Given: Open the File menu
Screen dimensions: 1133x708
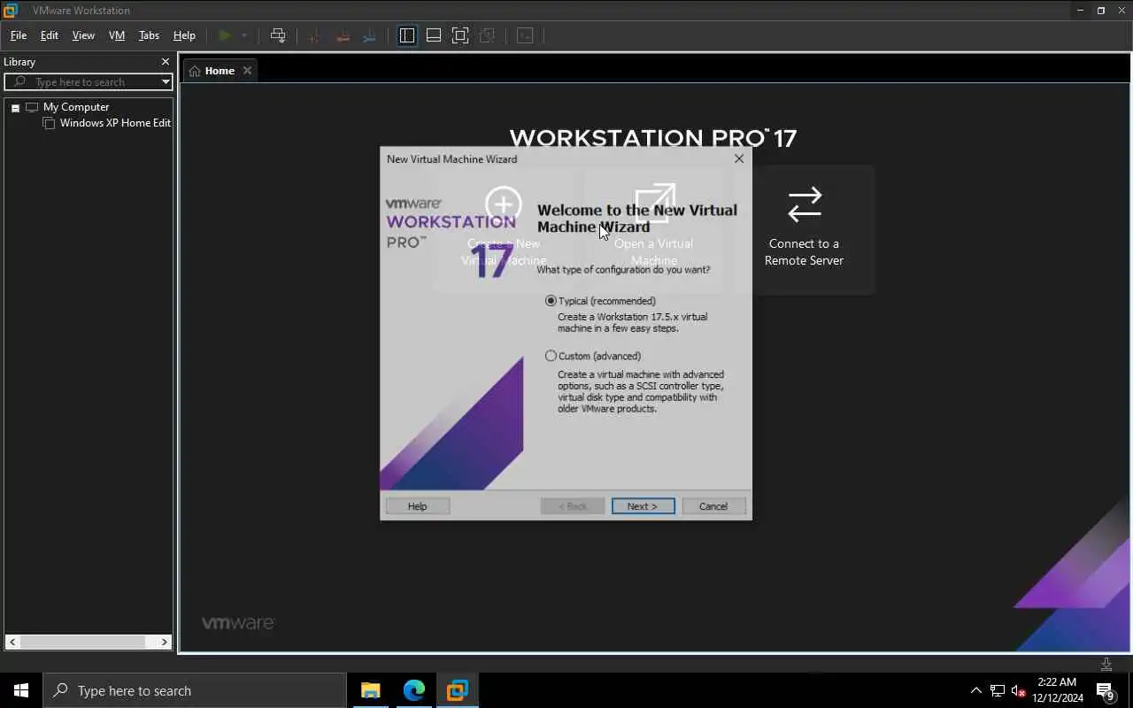Looking at the screenshot, I should [x=19, y=35].
